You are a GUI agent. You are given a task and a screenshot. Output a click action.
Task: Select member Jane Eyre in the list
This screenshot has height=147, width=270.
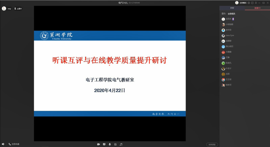click(x=230, y=36)
